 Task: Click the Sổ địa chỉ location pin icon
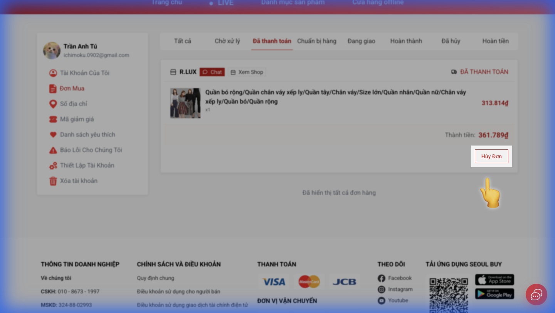click(x=53, y=104)
